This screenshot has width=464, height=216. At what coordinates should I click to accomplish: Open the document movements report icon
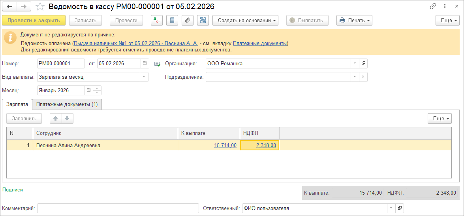point(172,20)
